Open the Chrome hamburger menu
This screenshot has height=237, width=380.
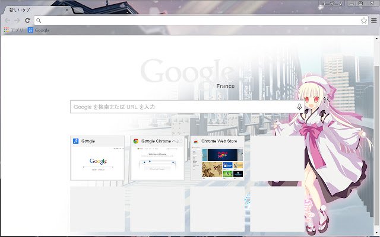374,21
